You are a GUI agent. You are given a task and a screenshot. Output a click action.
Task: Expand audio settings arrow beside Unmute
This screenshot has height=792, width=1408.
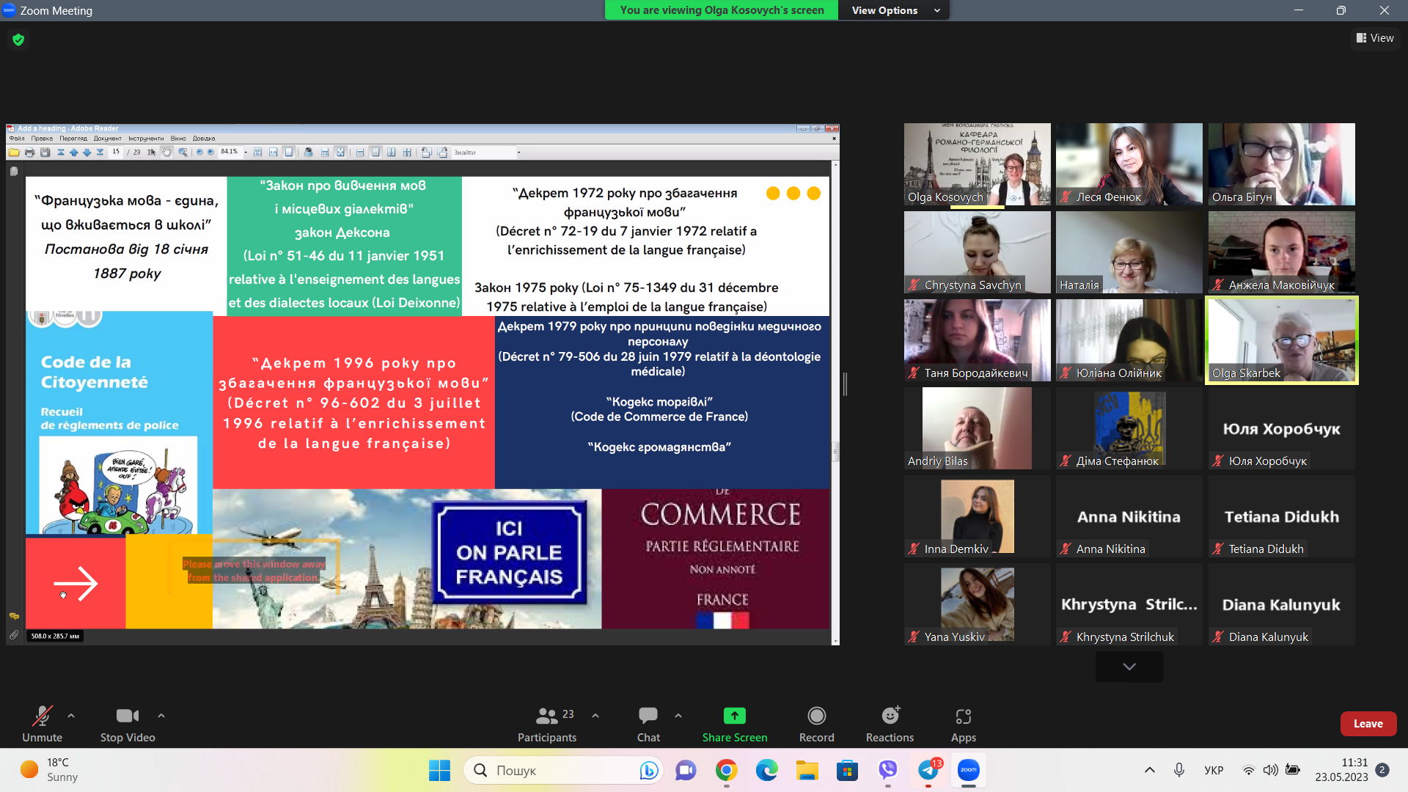71,715
